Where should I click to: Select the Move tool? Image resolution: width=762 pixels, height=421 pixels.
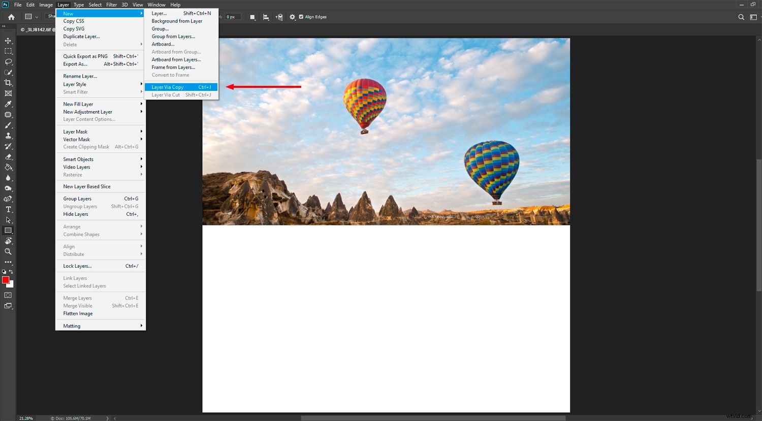tap(8, 41)
